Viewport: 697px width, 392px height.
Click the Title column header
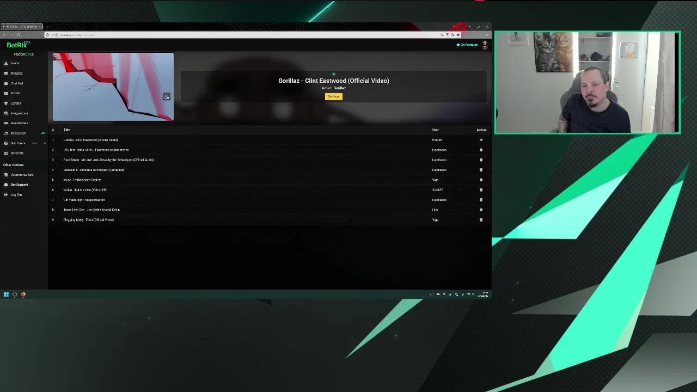point(66,130)
